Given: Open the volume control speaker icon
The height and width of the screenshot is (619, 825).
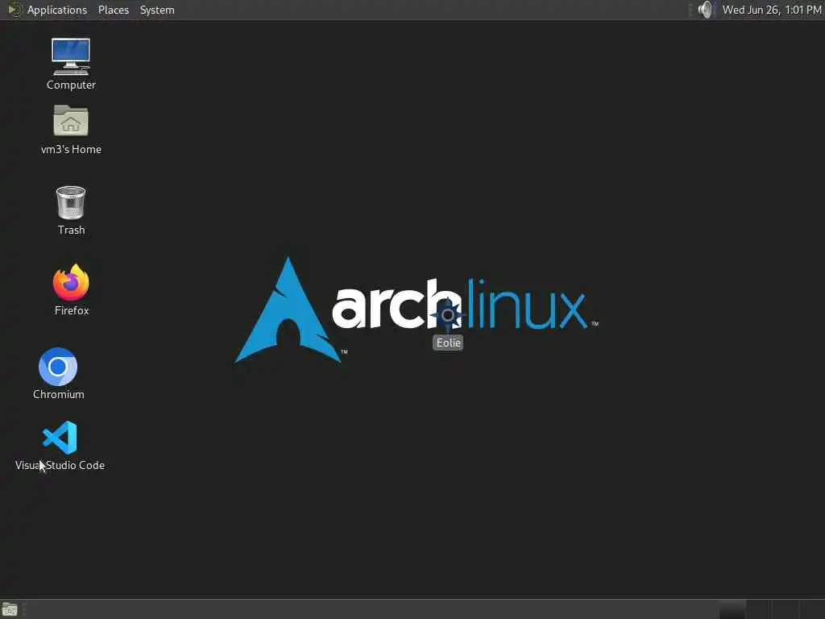Looking at the screenshot, I should (x=705, y=10).
